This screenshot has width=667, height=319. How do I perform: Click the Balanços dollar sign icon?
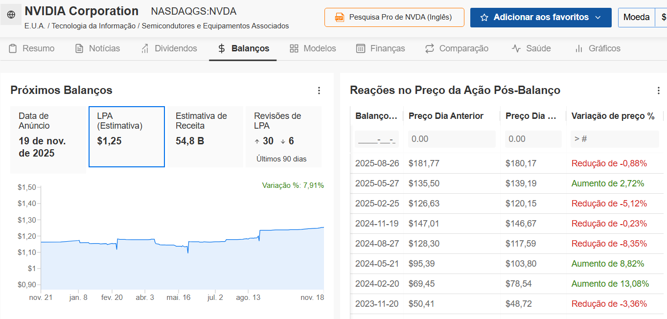pos(222,48)
